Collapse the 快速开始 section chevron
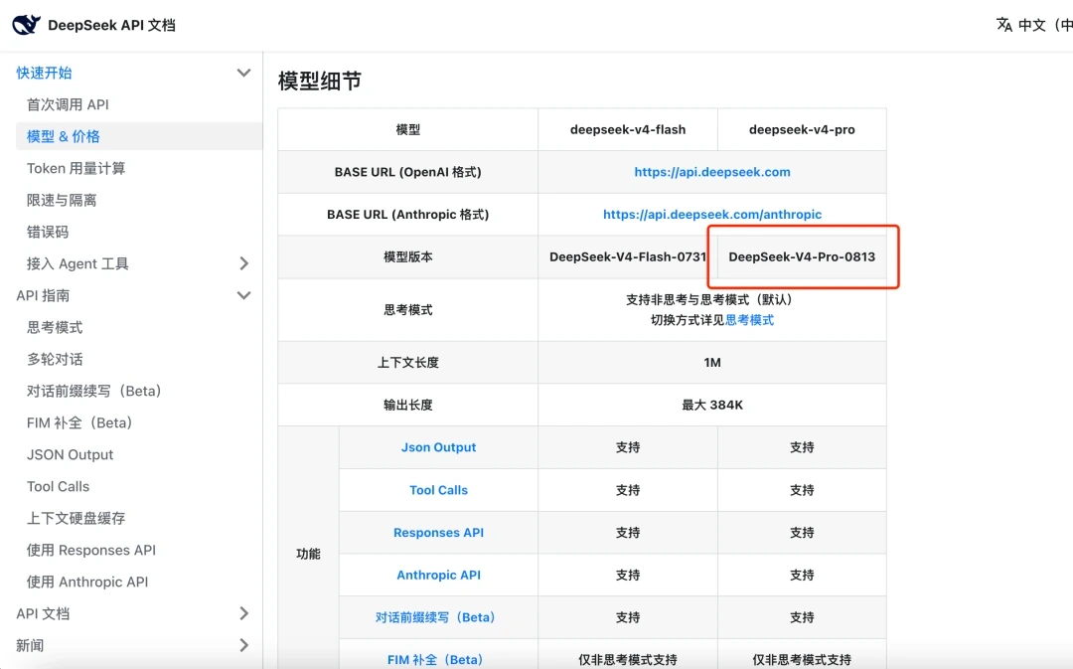 coord(243,73)
